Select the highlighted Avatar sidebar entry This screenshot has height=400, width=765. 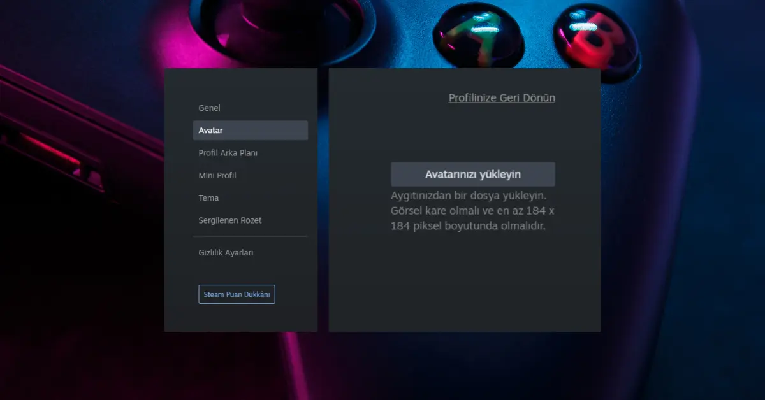click(212, 130)
